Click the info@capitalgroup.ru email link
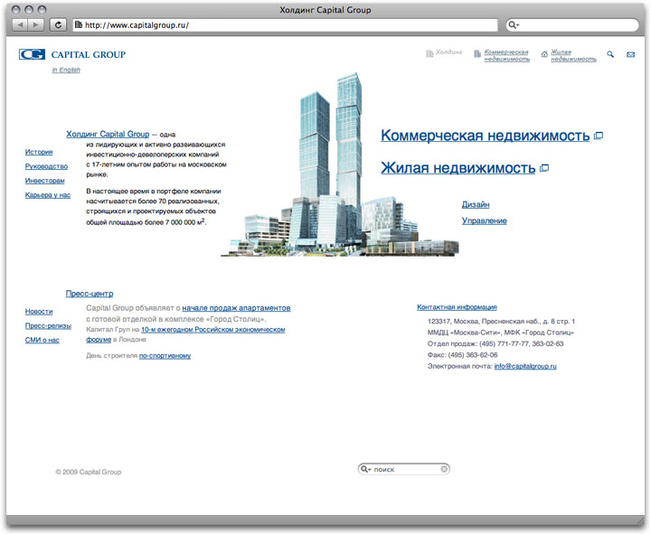This screenshot has height=535, width=651. coord(524,366)
